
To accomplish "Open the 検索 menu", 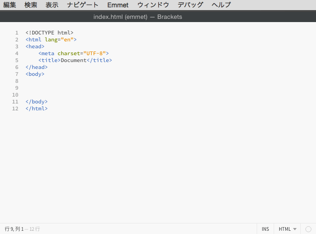I will click(x=31, y=5).
